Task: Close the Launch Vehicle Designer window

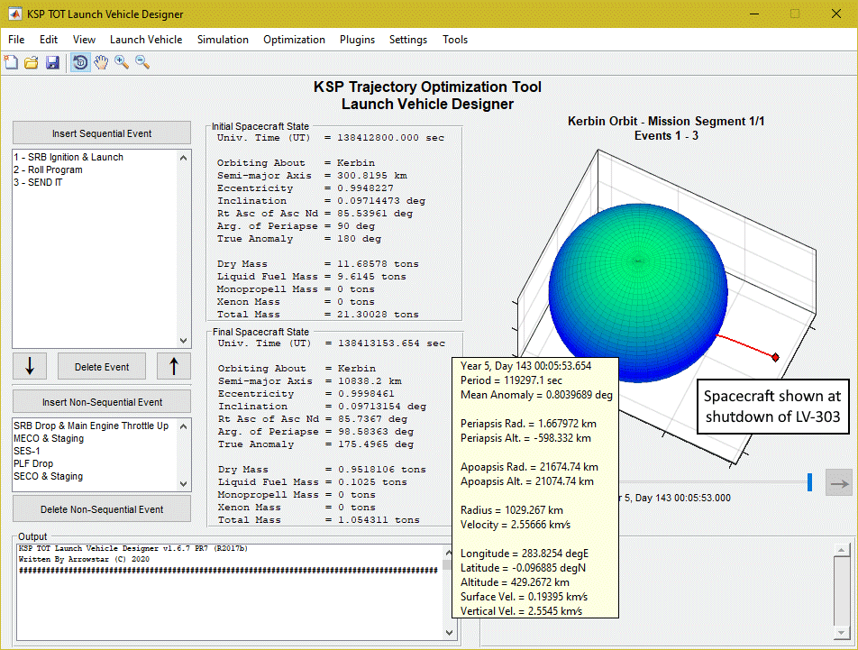Action: tap(836, 14)
